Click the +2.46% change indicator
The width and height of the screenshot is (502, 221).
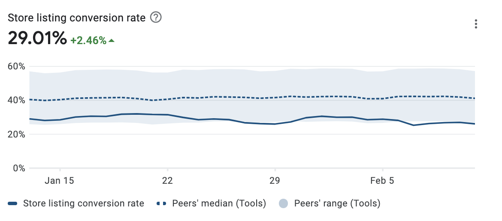click(88, 41)
